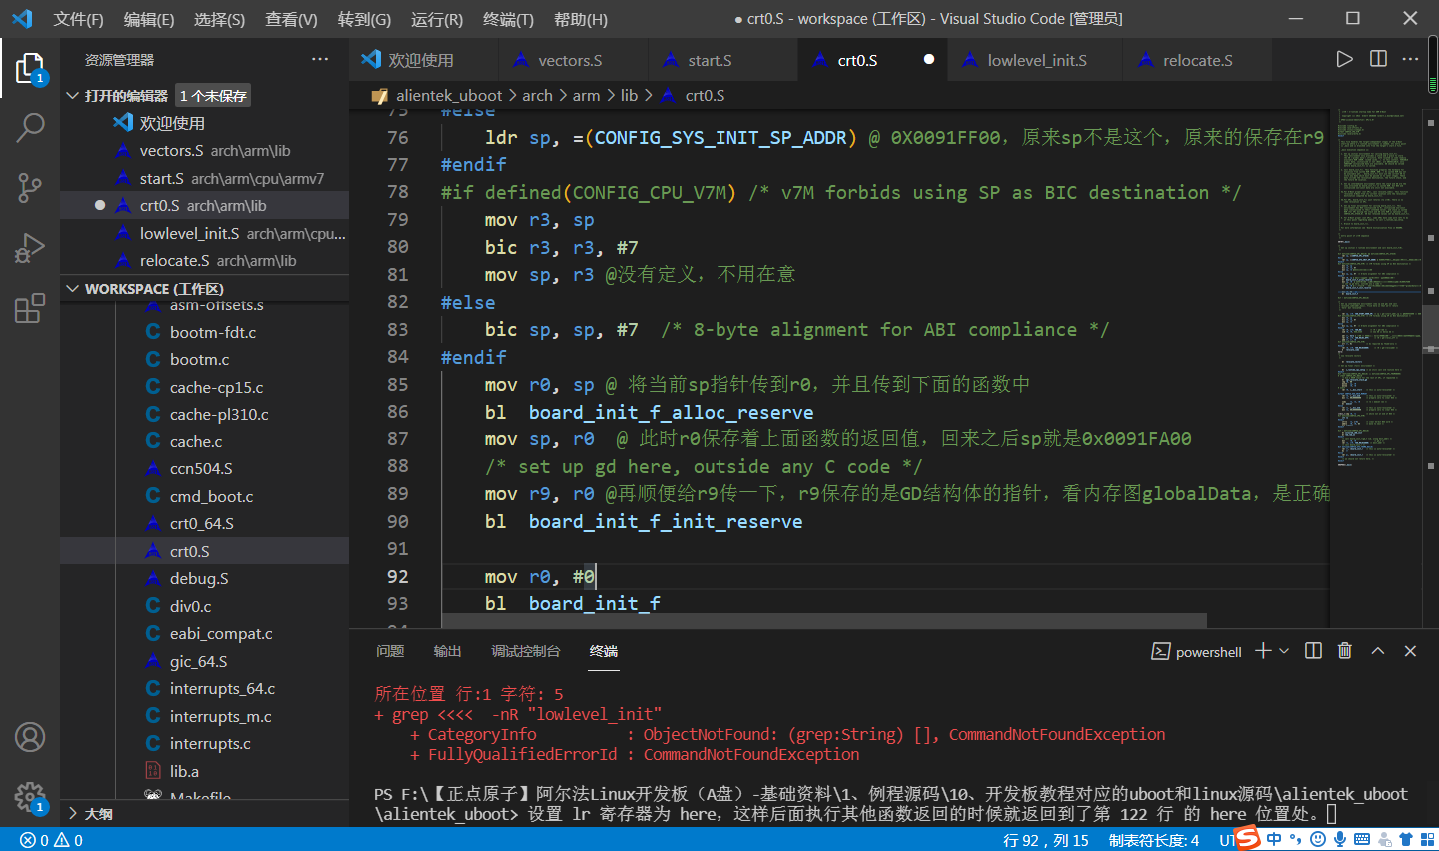Click the tab size status item
This screenshot has height=851, width=1439.
click(x=1154, y=840)
